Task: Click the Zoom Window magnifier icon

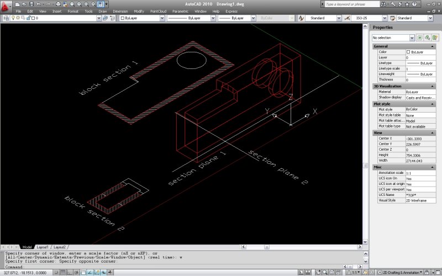Action: tap(86, 4)
